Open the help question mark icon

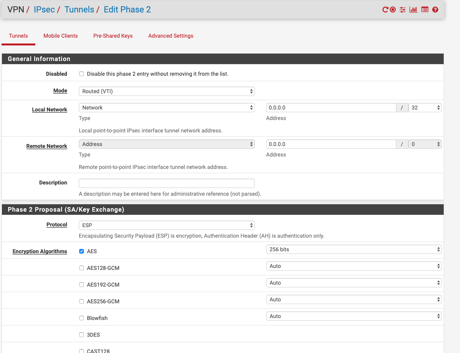[435, 10]
